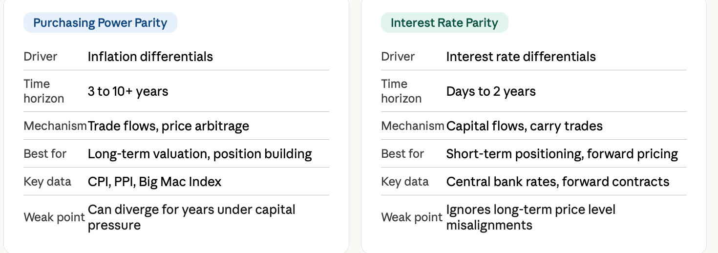Click the 'Days to 2 years' value

[491, 91]
